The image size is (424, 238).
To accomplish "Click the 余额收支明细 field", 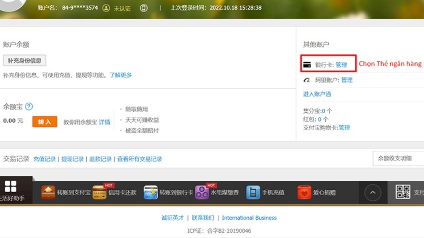I will pyautogui.click(x=395, y=159).
